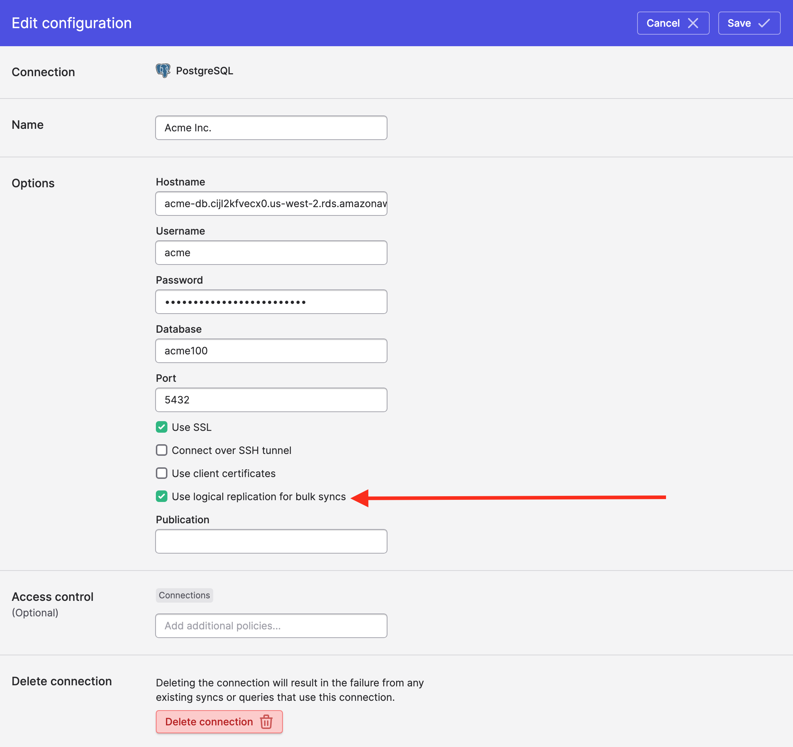Click the trash icon in Delete connection
This screenshot has height=747, width=793.
tap(266, 721)
